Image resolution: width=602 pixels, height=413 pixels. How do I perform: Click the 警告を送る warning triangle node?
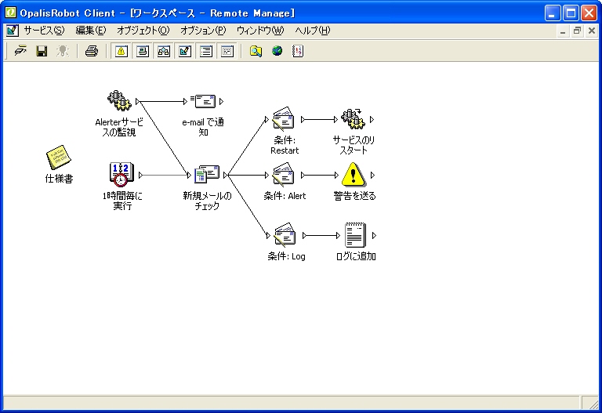coord(354,175)
